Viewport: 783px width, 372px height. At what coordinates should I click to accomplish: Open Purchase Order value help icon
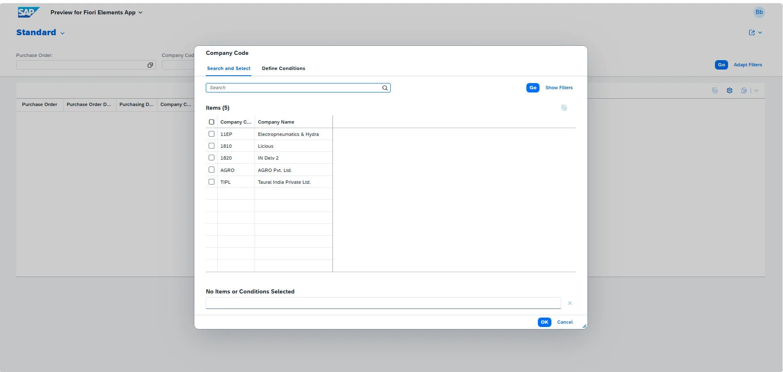pyautogui.click(x=150, y=65)
